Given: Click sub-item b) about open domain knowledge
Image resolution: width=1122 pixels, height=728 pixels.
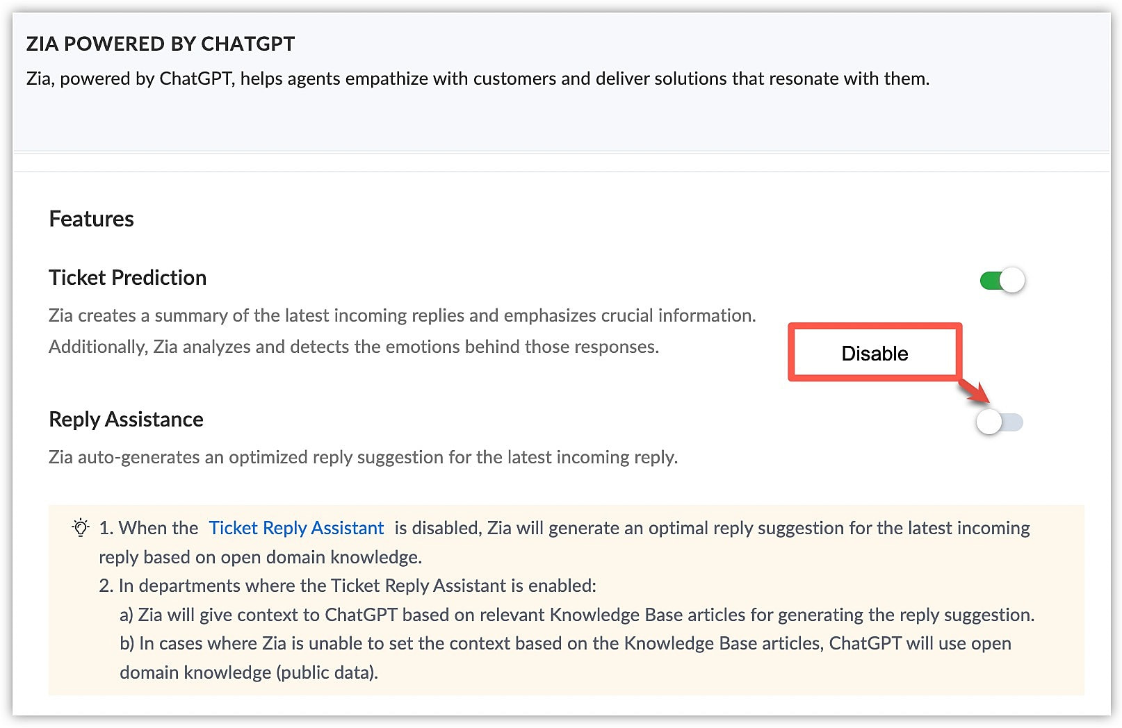Looking at the screenshot, I should pos(565,658).
